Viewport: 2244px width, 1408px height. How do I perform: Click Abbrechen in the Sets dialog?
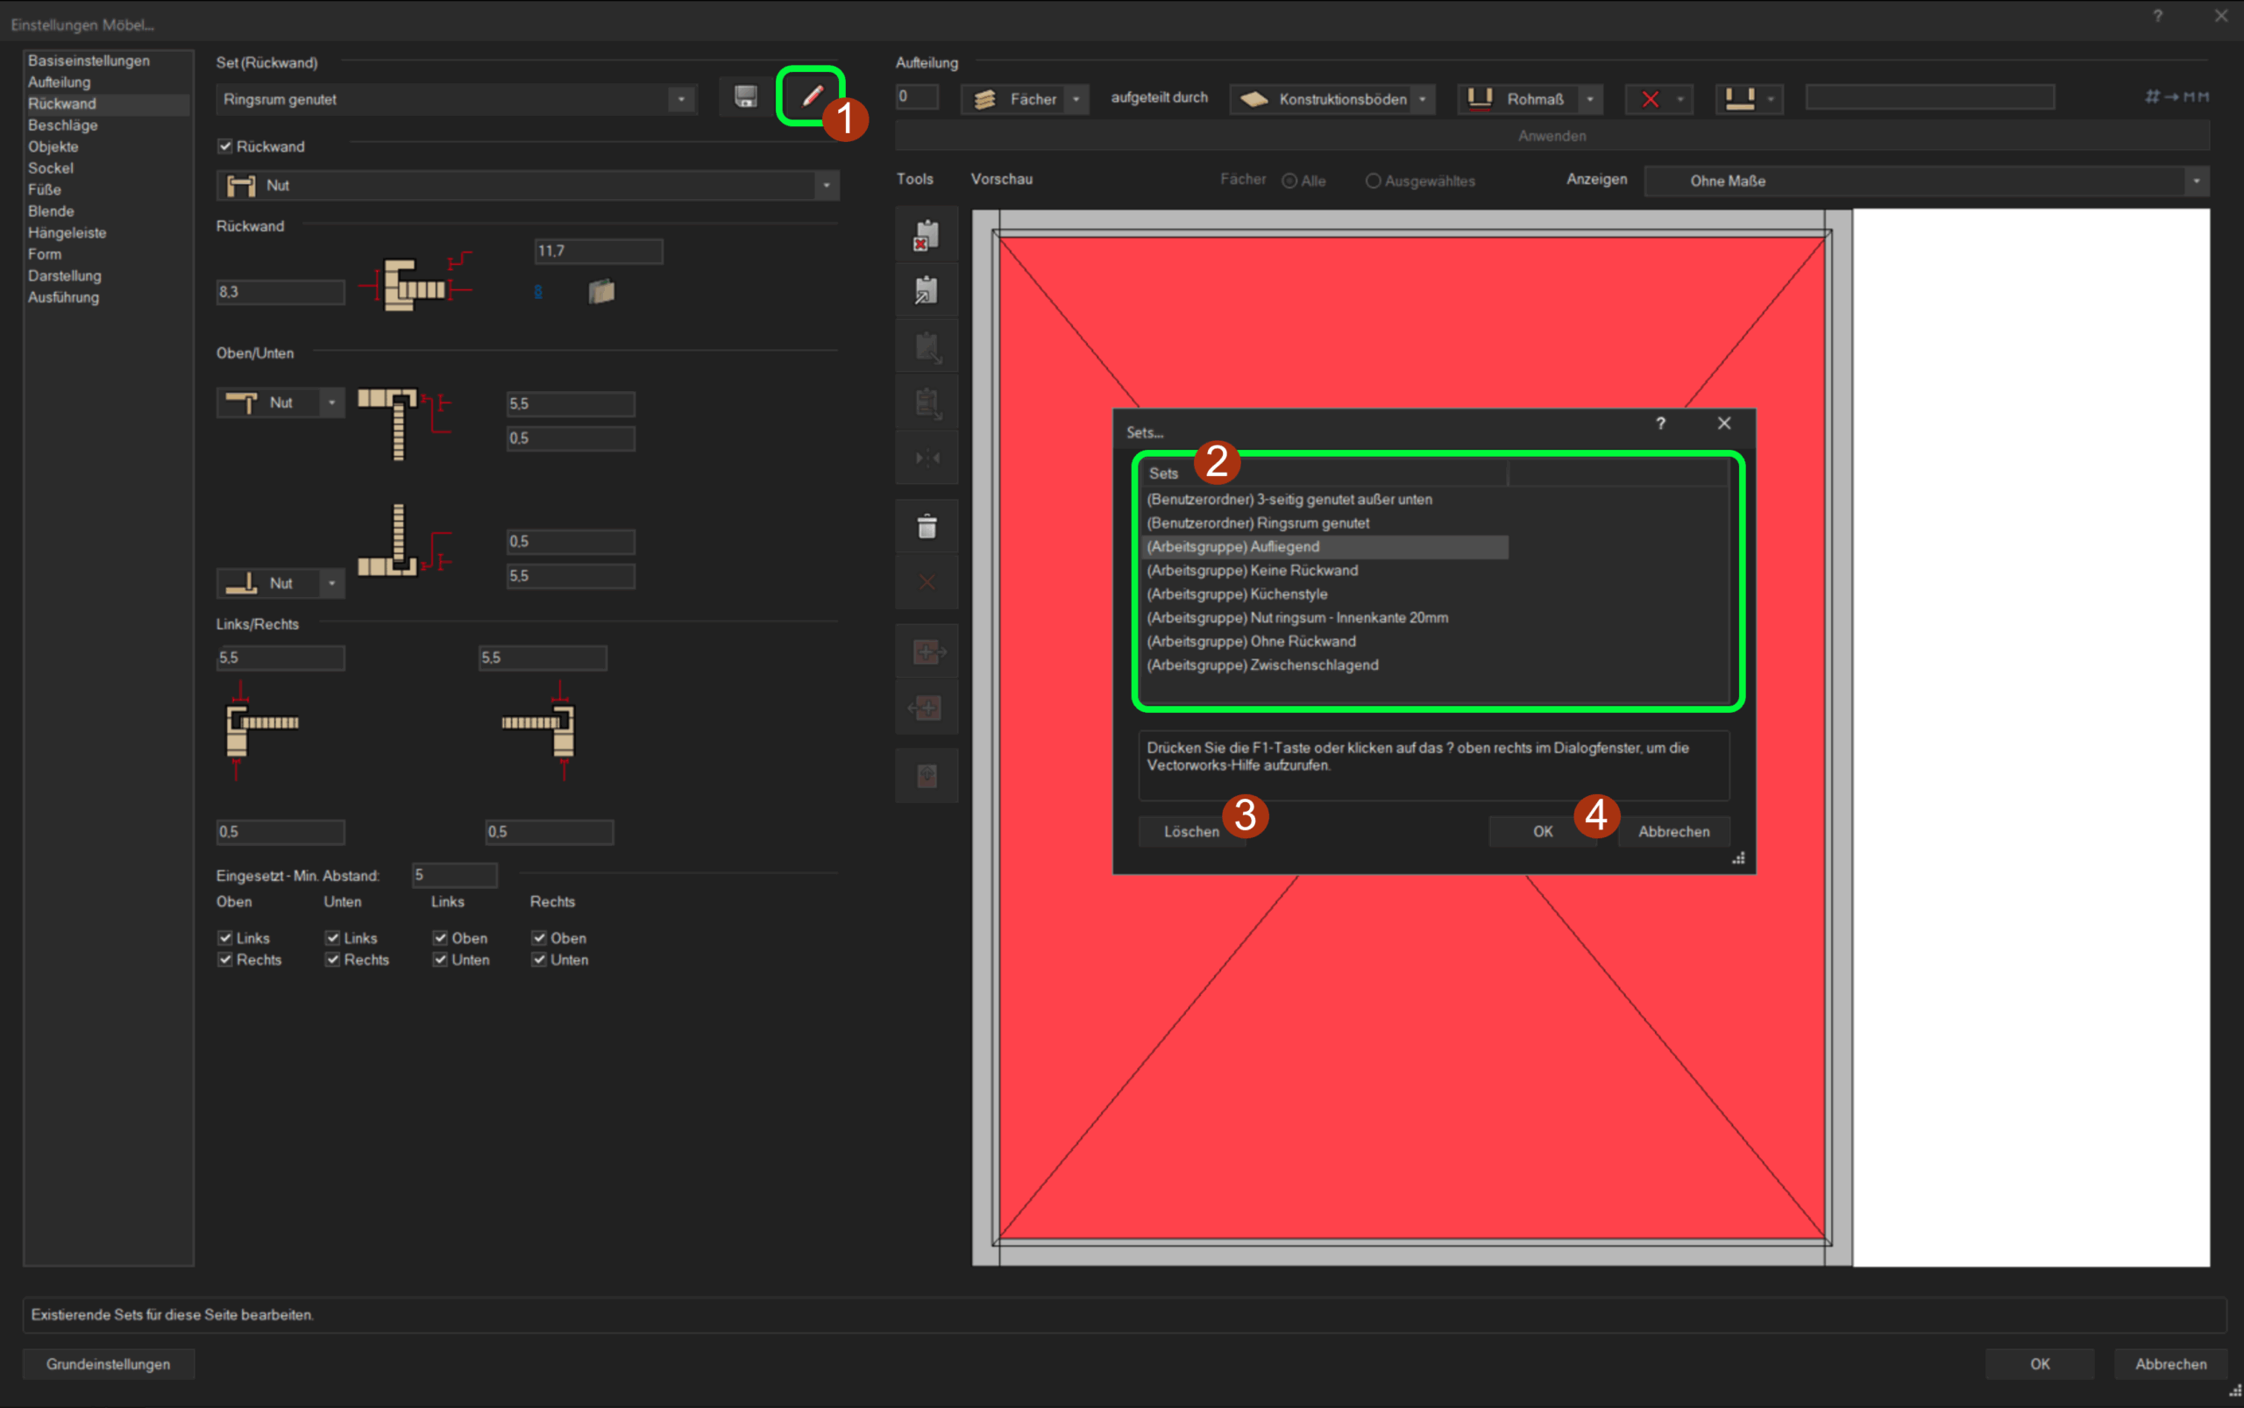click(1673, 832)
